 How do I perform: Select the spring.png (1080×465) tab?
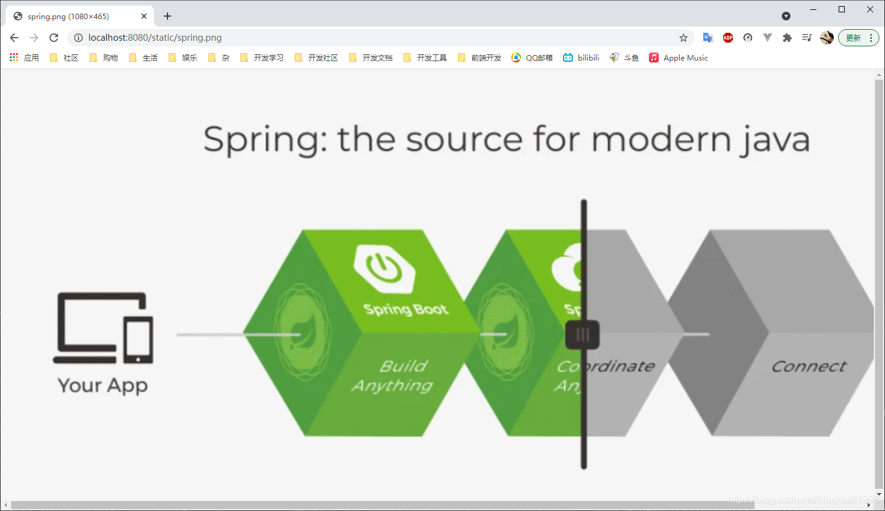(79, 16)
